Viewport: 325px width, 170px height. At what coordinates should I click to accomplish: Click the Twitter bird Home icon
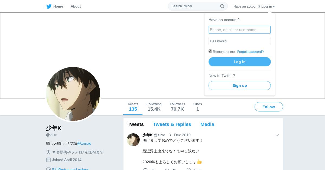(x=49, y=6)
